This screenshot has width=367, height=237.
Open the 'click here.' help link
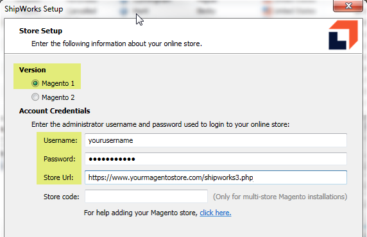(x=216, y=213)
